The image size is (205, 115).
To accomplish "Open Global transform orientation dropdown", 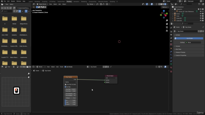I will (x=91, y=4).
